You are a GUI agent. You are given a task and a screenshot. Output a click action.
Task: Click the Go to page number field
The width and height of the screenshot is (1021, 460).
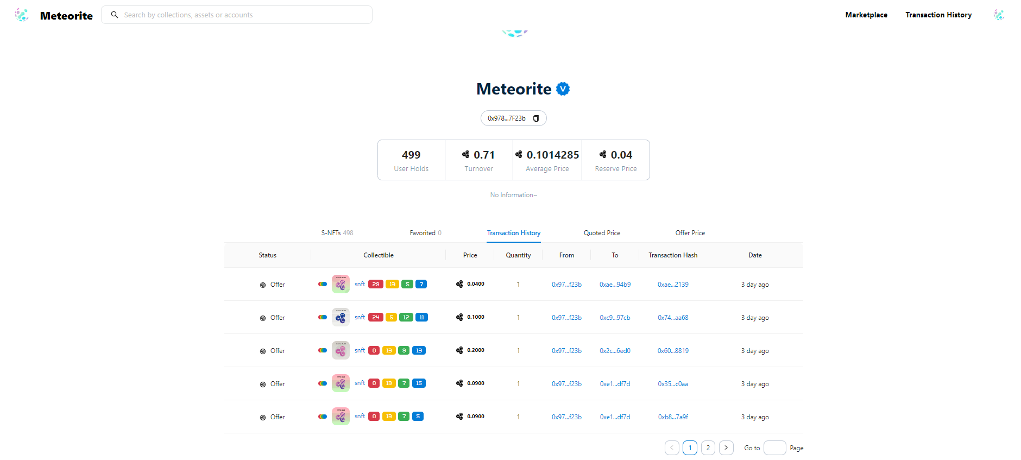[x=774, y=448]
